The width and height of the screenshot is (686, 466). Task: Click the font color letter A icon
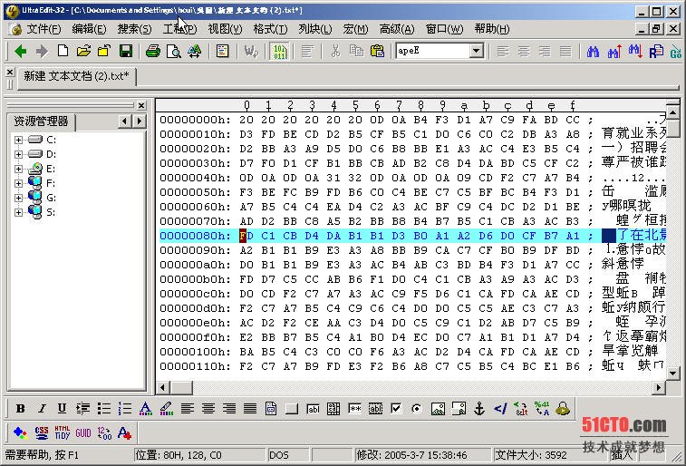point(145,409)
